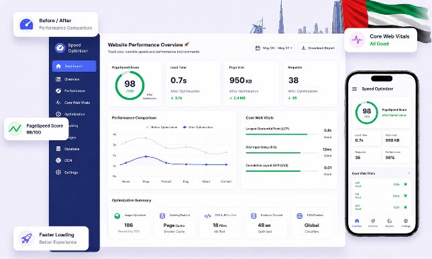
Task: Click the CDN globe icon in sidebar
Action: tap(58, 160)
